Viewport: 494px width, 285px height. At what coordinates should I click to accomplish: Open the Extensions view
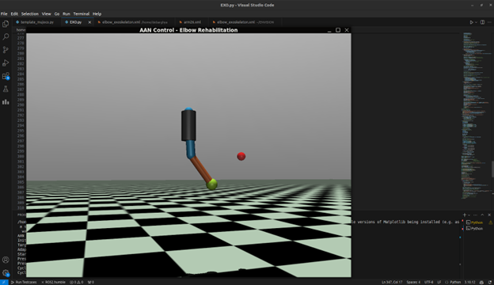point(6,76)
